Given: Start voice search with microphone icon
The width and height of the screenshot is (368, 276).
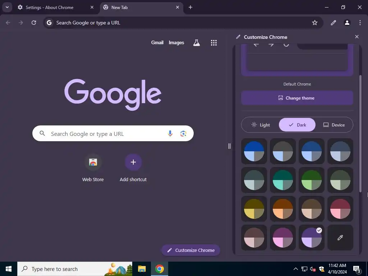Looking at the screenshot, I should click(x=170, y=134).
